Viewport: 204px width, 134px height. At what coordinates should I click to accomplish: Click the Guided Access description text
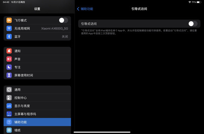tap(139, 32)
